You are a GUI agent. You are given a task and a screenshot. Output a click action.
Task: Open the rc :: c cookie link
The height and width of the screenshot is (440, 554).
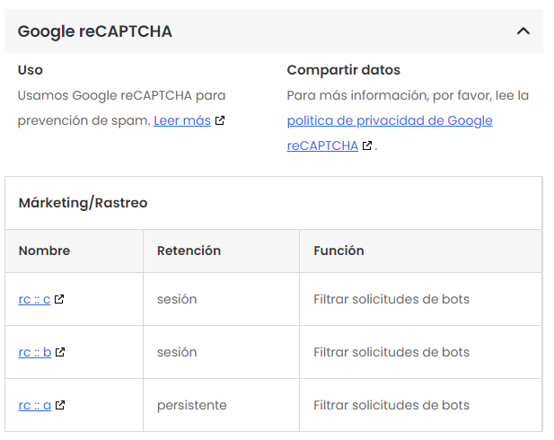[34, 299]
